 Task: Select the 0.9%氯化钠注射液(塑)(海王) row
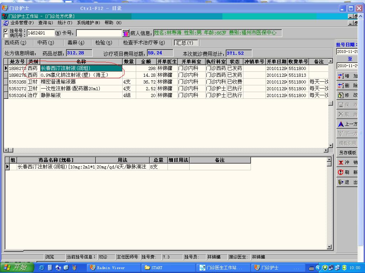[x=166, y=75]
